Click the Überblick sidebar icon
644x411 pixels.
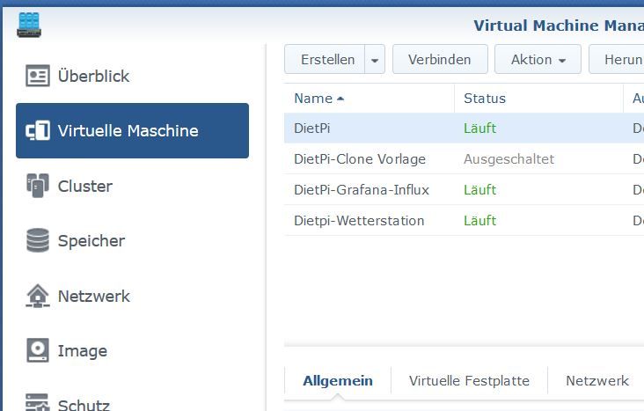[38, 76]
